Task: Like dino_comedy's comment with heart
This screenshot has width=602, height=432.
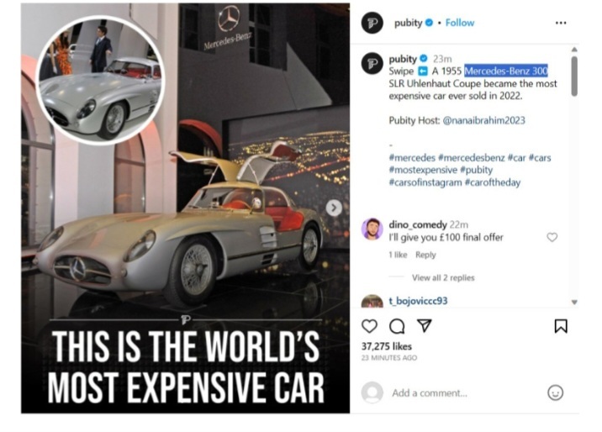Action: click(x=552, y=237)
